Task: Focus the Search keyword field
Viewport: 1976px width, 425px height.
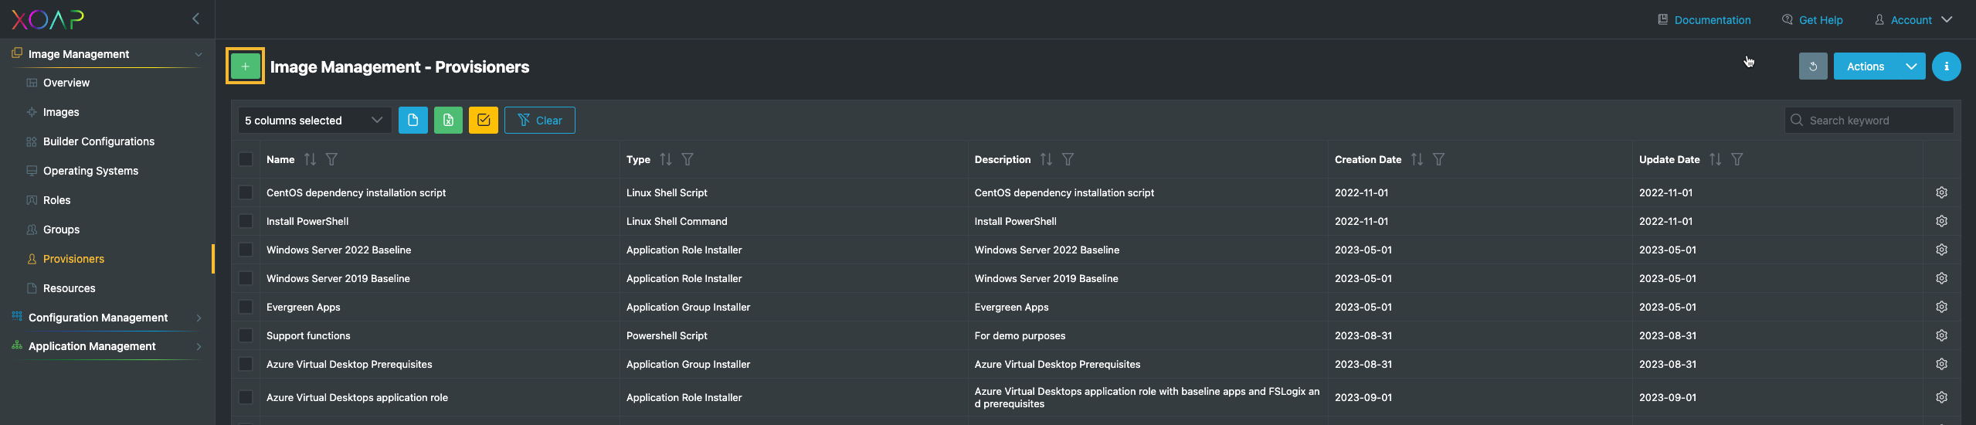Action: point(1869,121)
